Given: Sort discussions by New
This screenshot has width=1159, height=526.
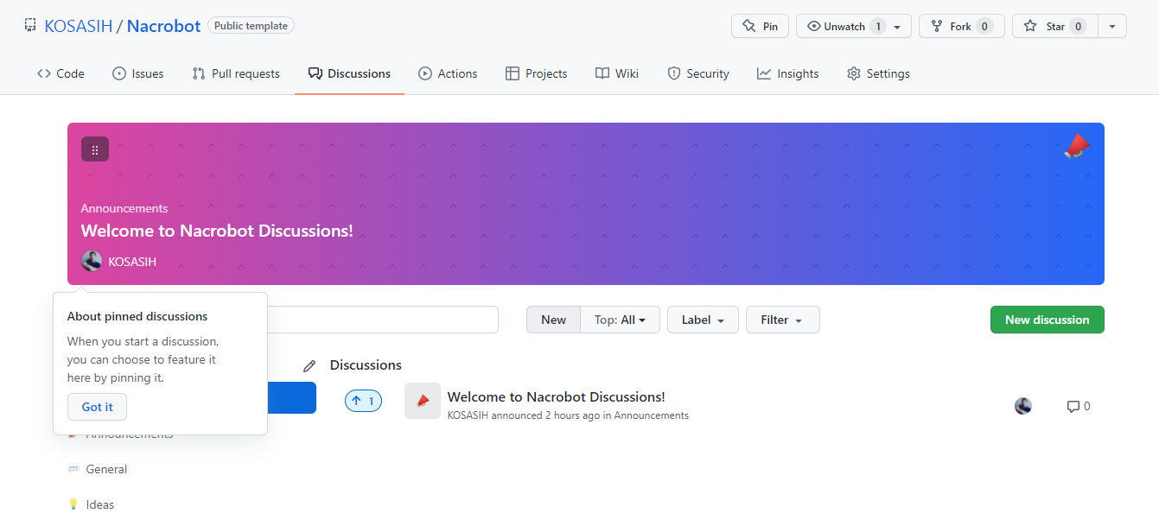Looking at the screenshot, I should 553,320.
